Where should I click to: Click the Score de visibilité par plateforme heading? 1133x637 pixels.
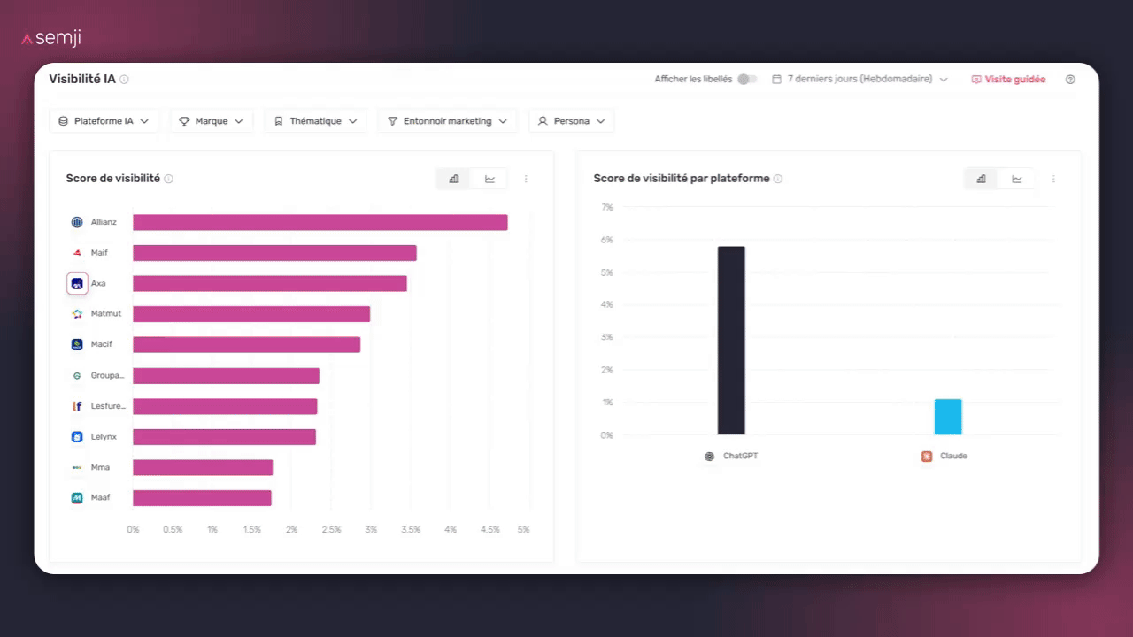tap(682, 179)
